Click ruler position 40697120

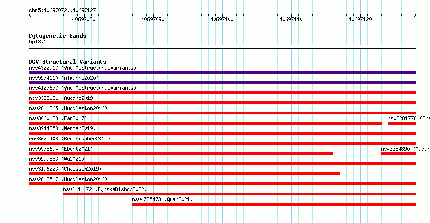(360, 19)
